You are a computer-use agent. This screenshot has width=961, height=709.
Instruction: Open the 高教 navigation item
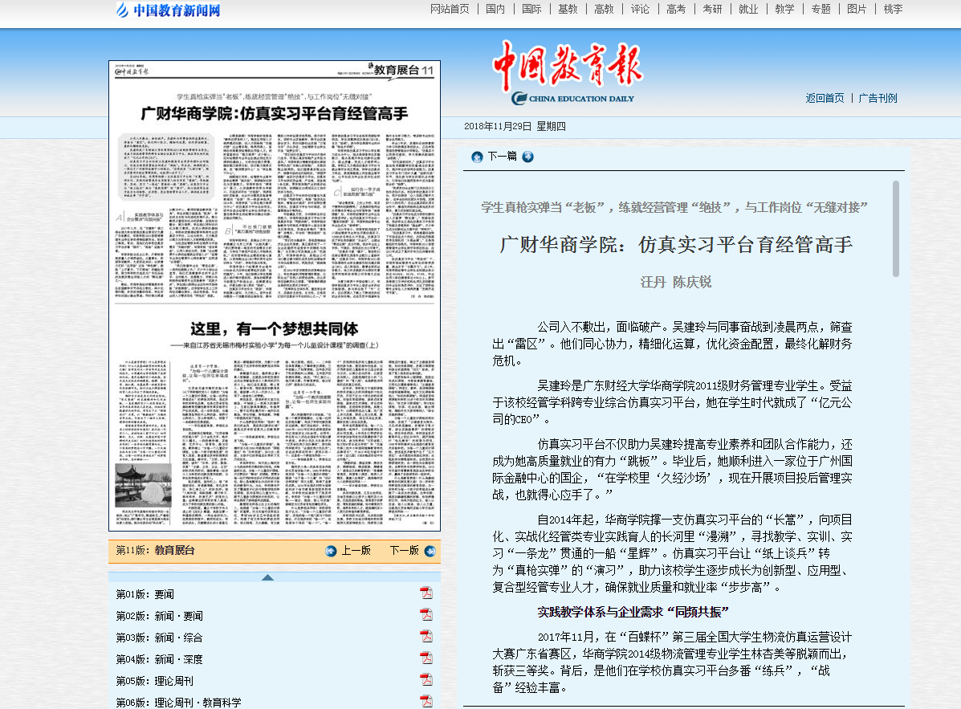pos(604,9)
